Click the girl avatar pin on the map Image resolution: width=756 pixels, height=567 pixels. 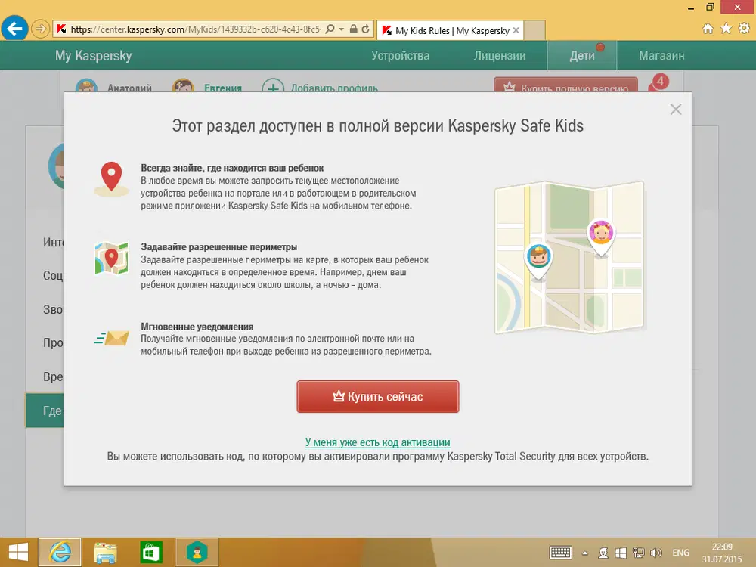[601, 237]
